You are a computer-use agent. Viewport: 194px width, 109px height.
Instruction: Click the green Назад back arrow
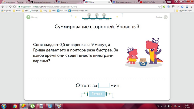(28, 17)
